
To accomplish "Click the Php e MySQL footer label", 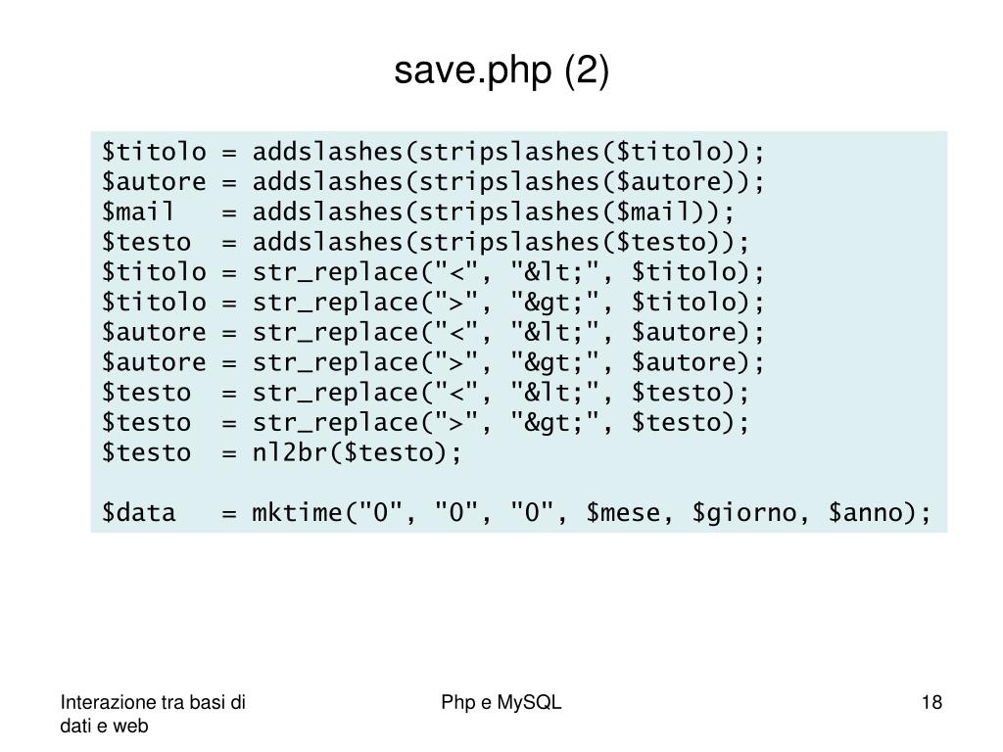I will point(501,703).
